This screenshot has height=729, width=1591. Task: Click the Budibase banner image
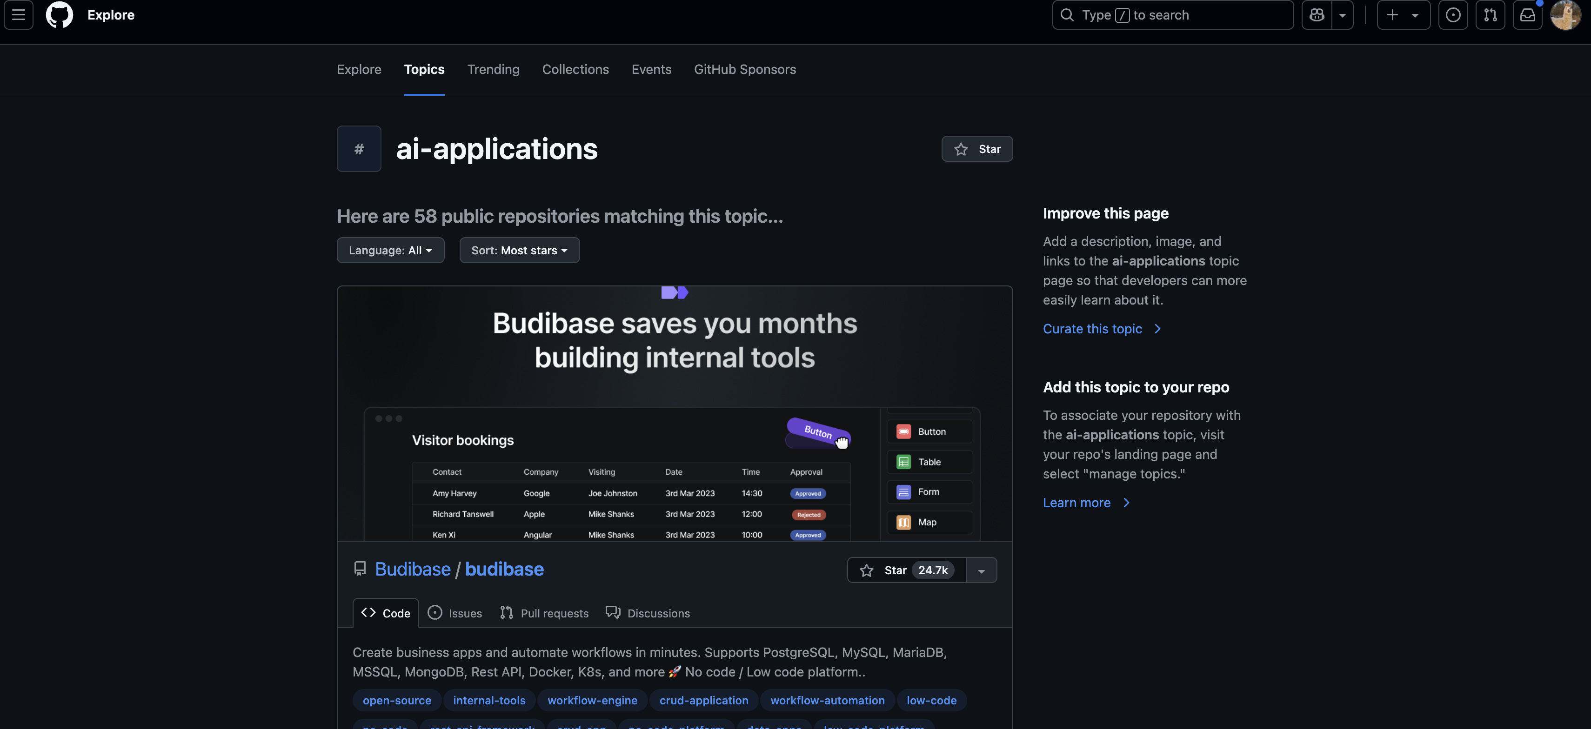[675, 414]
